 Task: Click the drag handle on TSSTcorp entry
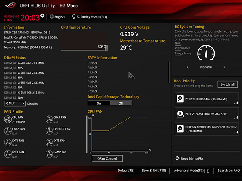click(x=236, y=118)
